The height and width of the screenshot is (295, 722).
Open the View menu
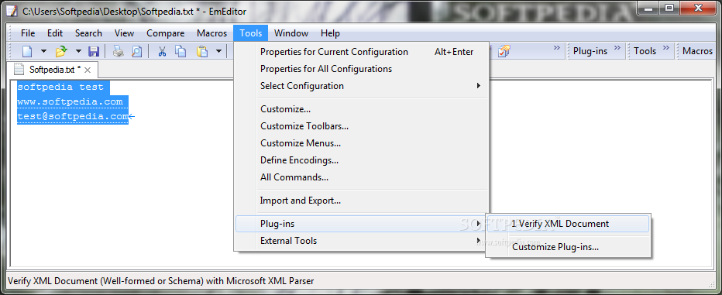coord(124,33)
